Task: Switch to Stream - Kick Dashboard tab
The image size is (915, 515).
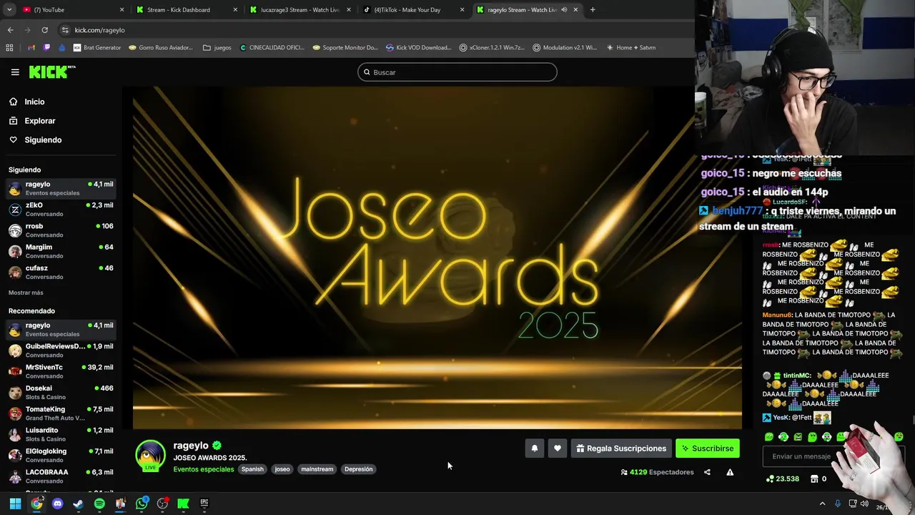Action: pyautogui.click(x=186, y=10)
